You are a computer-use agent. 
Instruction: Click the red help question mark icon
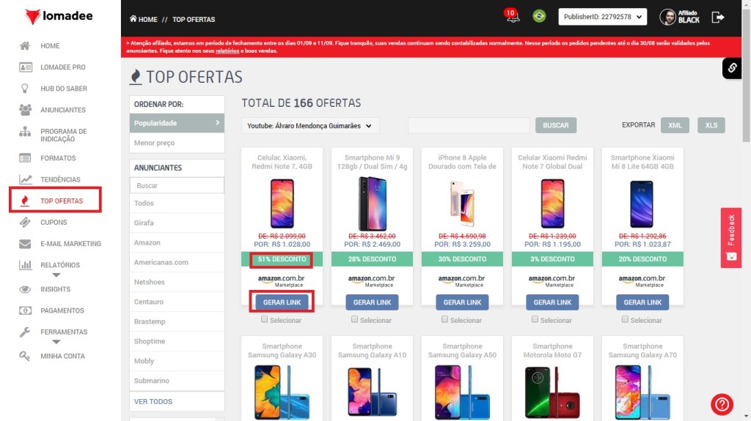722,404
